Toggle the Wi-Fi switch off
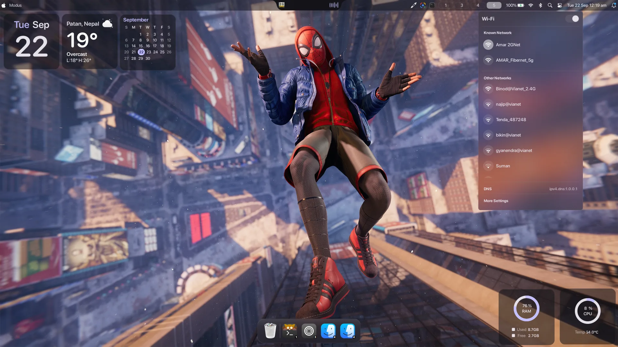The image size is (618, 347). point(572,19)
